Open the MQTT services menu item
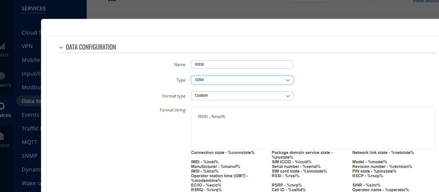The image size is (439, 192). click(x=30, y=142)
